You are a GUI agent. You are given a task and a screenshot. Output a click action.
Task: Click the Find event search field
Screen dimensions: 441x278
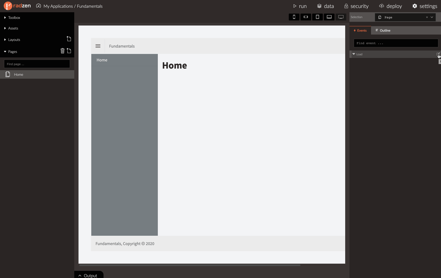click(x=396, y=43)
